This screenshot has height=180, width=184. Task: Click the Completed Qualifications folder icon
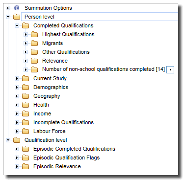[26, 25]
